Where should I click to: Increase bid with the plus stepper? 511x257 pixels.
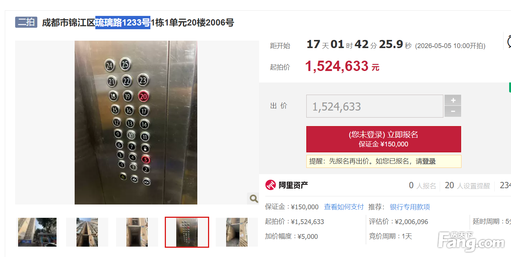pos(453,100)
